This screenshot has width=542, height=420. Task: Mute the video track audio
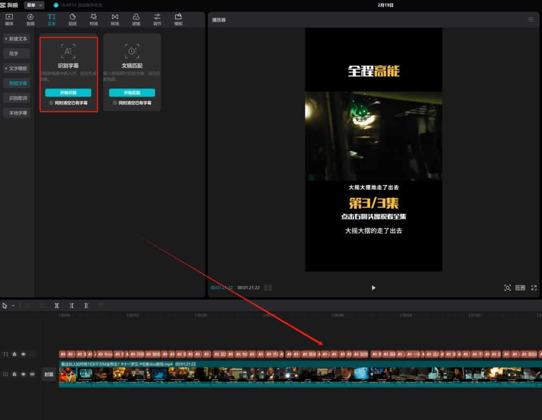tap(32, 375)
